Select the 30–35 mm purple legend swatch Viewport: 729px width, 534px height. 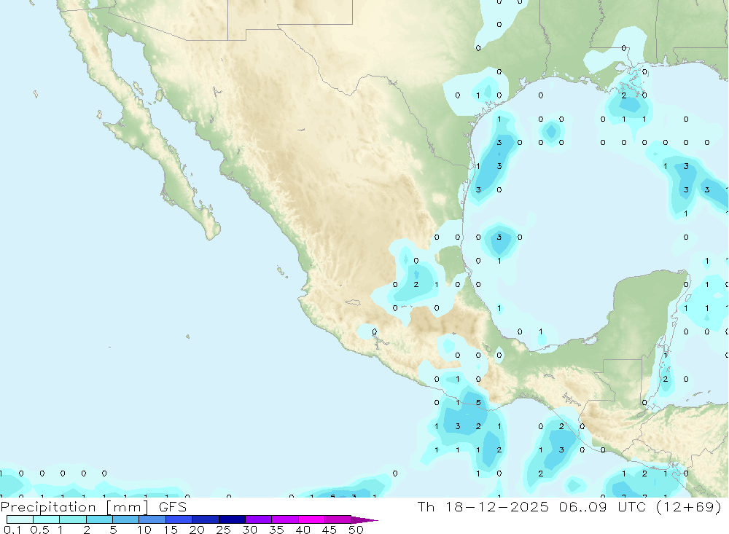[259, 519]
